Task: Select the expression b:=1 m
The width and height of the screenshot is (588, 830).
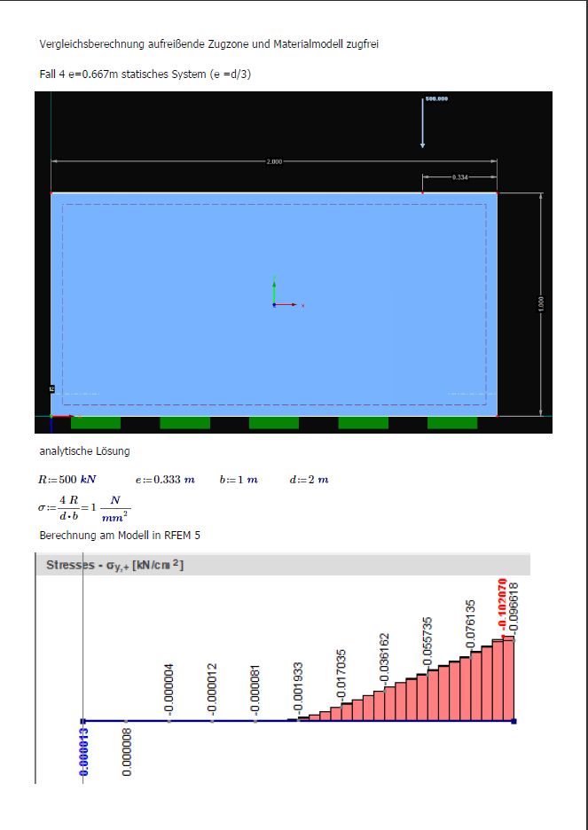Action: [x=239, y=480]
